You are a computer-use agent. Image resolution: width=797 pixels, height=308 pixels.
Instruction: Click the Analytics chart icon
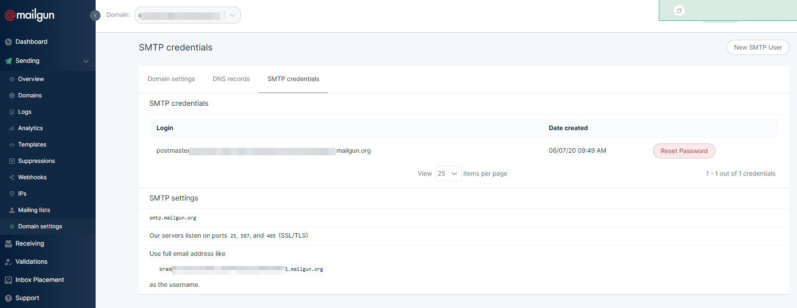[x=12, y=128]
